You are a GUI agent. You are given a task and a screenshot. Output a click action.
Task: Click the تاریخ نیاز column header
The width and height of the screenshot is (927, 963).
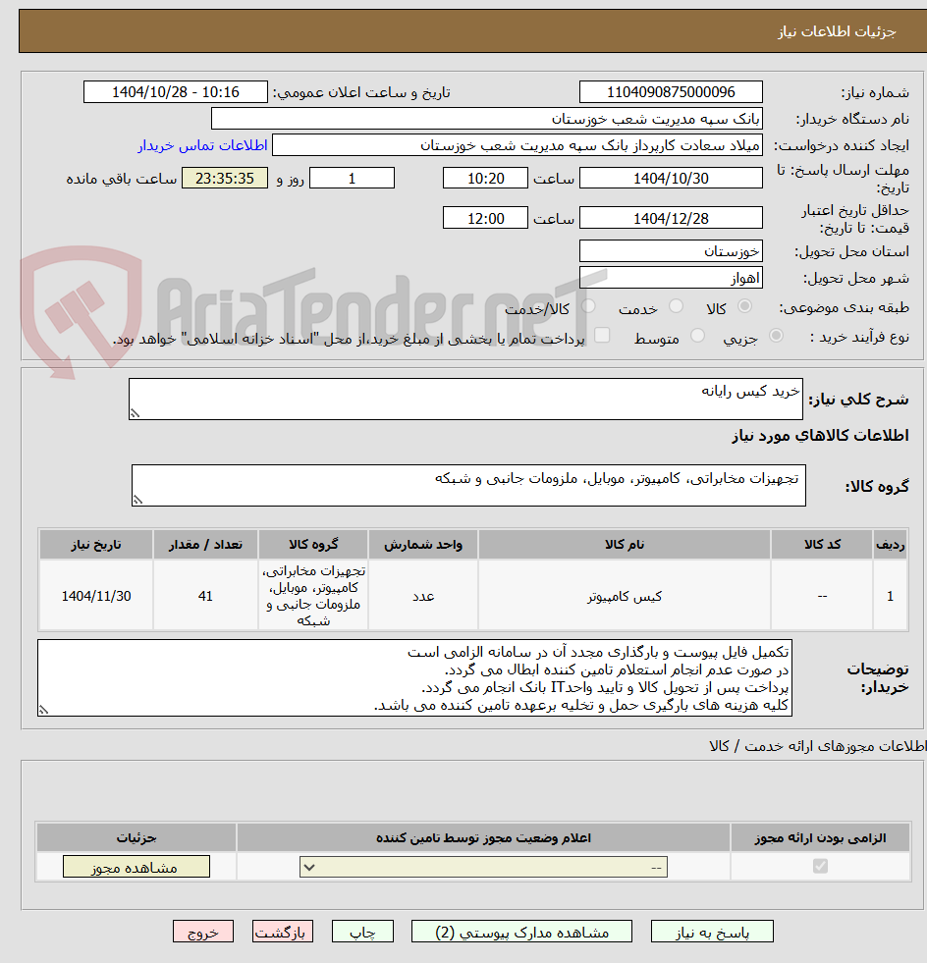(x=96, y=545)
